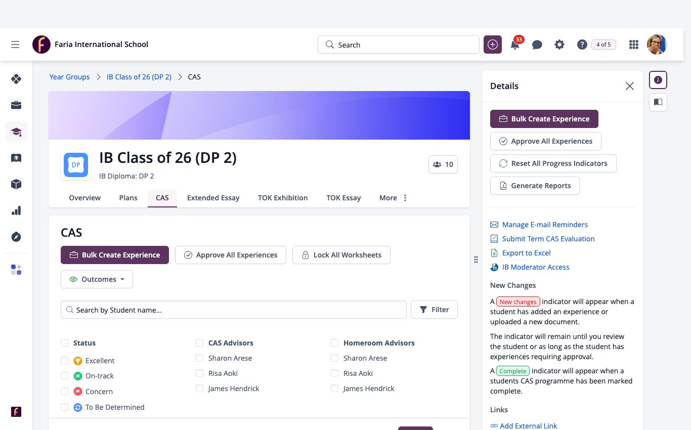Open the 4 of 5 progress badge
This screenshot has height=430, width=691.
click(603, 45)
